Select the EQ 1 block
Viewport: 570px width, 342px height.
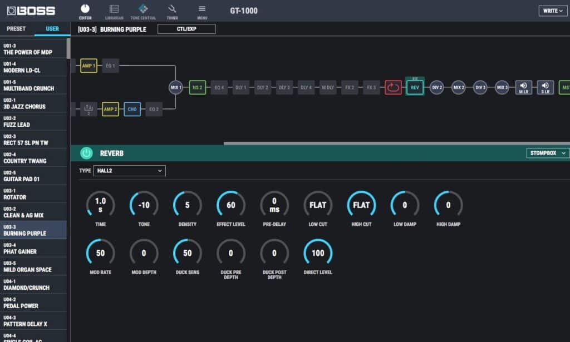[111, 66]
